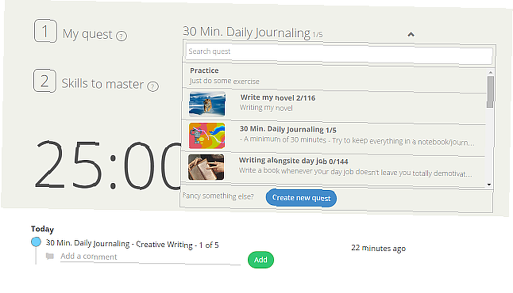Select the Practice quest entry
The height and width of the screenshot is (293, 513).
334,76
